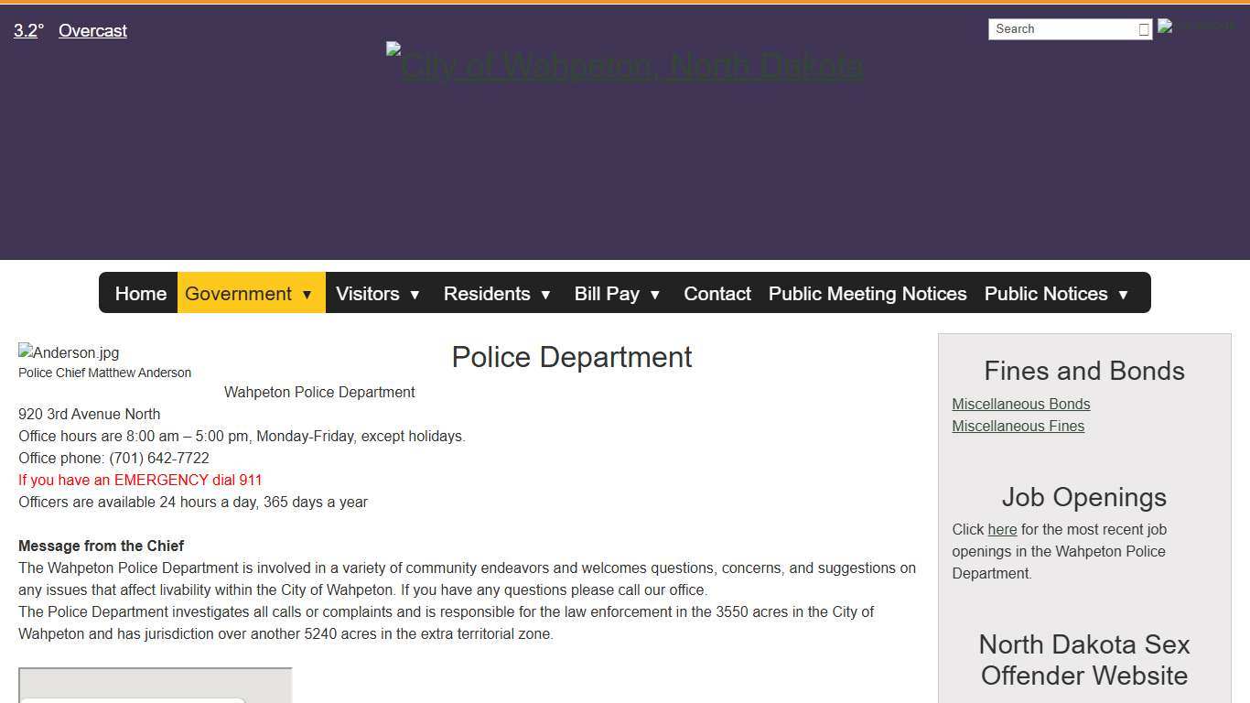Open the Miscellaneous Fines link

coord(1018,426)
